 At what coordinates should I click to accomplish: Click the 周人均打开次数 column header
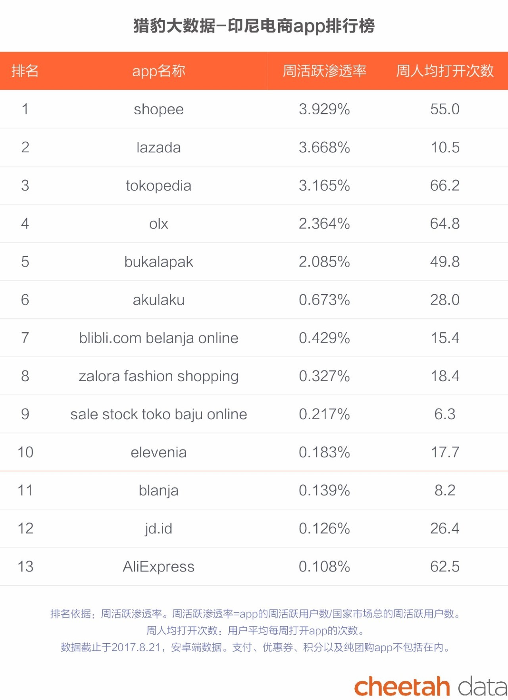[x=444, y=71]
